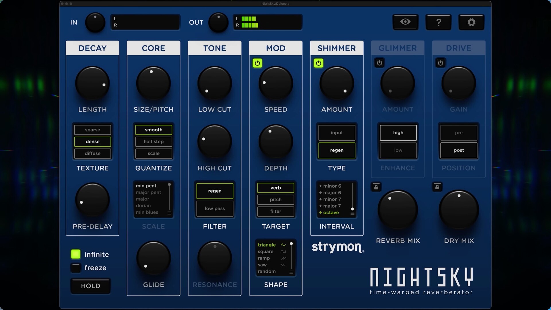
Task: Select the sparse texture option
Action: pyautogui.click(x=92, y=130)
